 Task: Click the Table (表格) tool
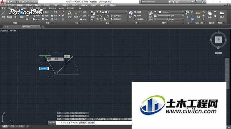(83, 19)
